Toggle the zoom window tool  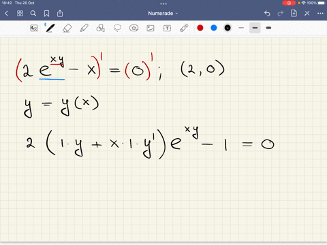coord(34,28)
